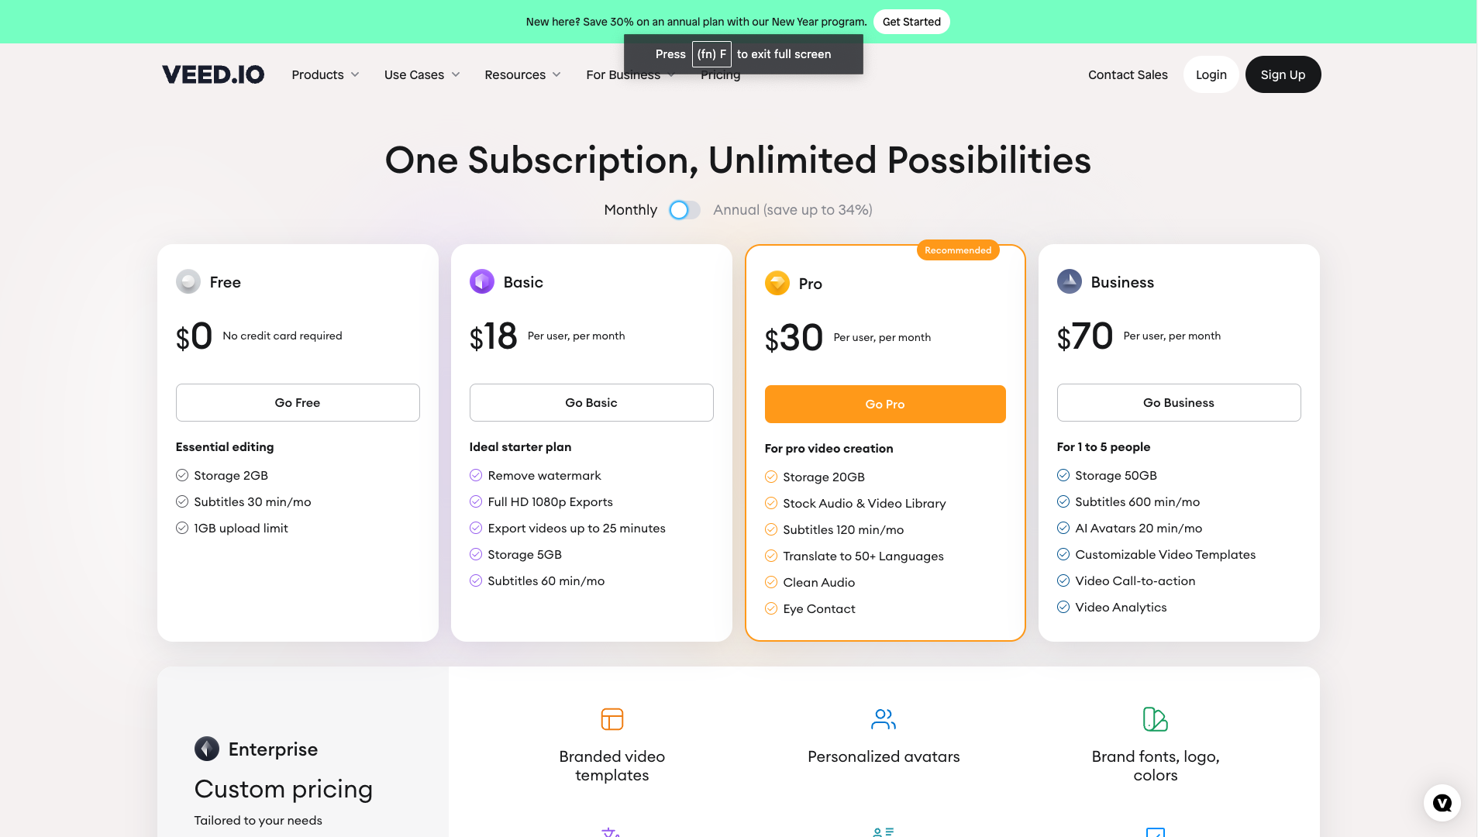Click the Business plan sailboat icon
Image resolution: width=1478 pixels, height=837 pixels.
coord(1070,282)
